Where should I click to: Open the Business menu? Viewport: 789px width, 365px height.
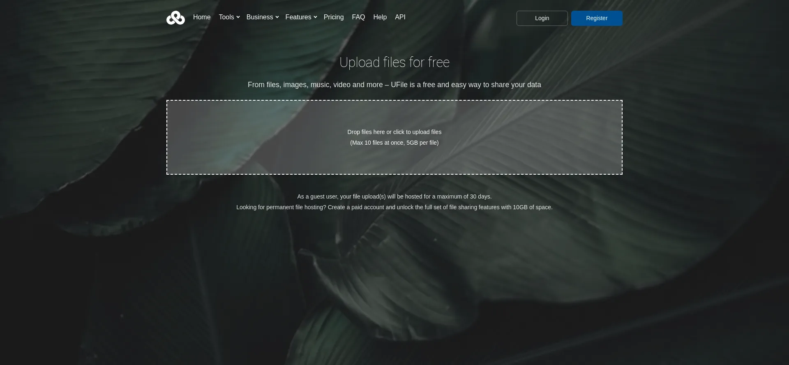260,17
